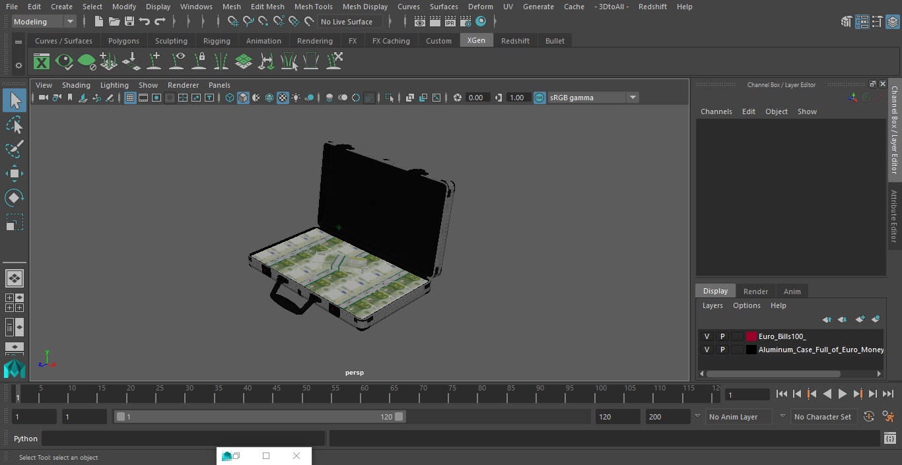Open the Redshift menu
Image resolution: width=902 pixels, height=465 pixels.
652,7
